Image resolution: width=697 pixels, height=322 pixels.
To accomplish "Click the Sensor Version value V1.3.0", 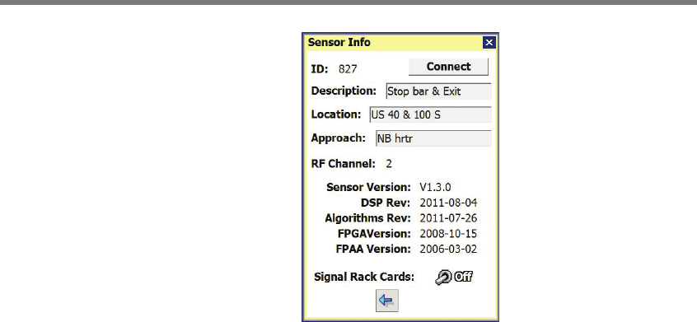I will (x=435, y=187).
